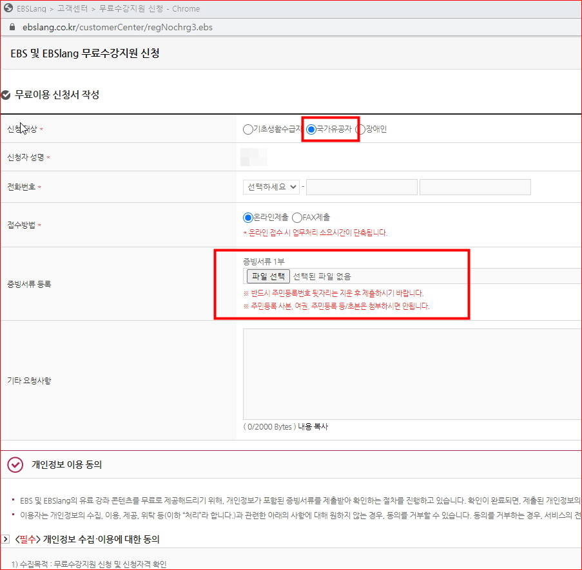Image resolution: width=582 pixels, height=570 pixels.
Task: Open the 선택하세요 phone prefix dropdown
Action: click(271, 187)
